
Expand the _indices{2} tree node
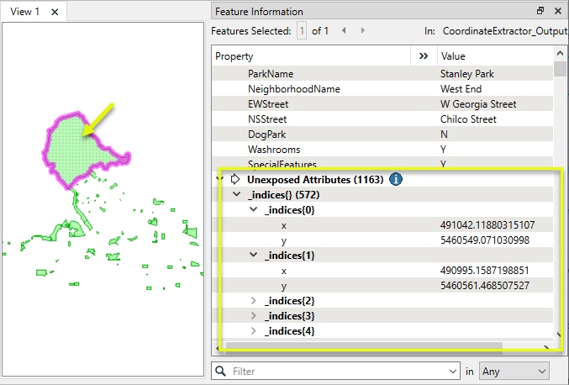(x=254, y=301)
